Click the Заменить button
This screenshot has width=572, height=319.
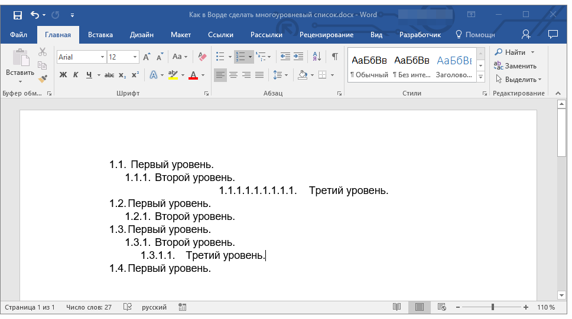[515, 66]
